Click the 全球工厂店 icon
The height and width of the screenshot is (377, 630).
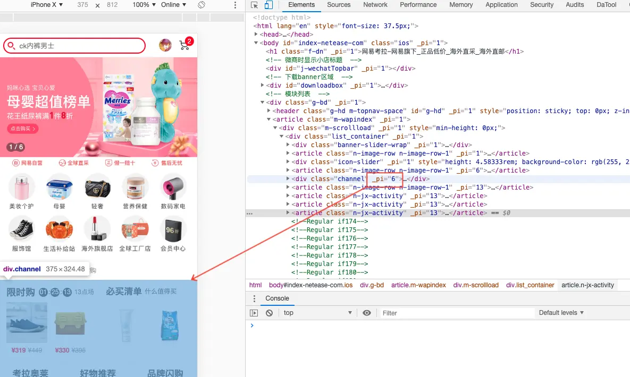[136, 230]
